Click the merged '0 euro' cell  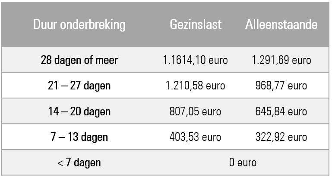(243, 163)
